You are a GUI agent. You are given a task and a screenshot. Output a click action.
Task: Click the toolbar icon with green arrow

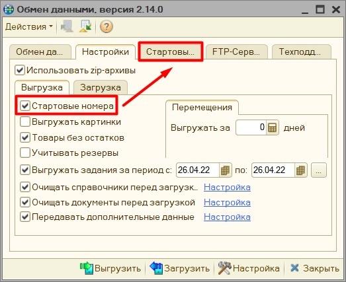pyautogui.click(x=85, y=26)
